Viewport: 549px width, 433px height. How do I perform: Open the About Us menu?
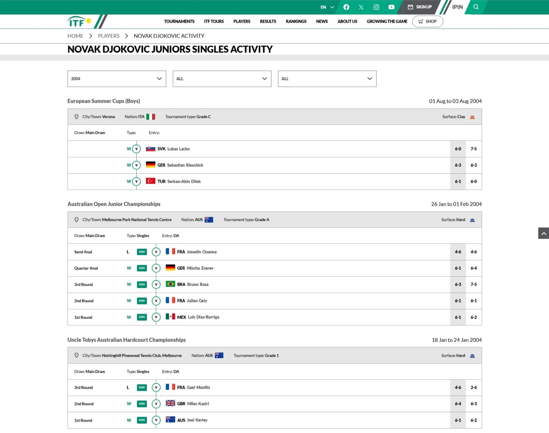tap(347, 22)
